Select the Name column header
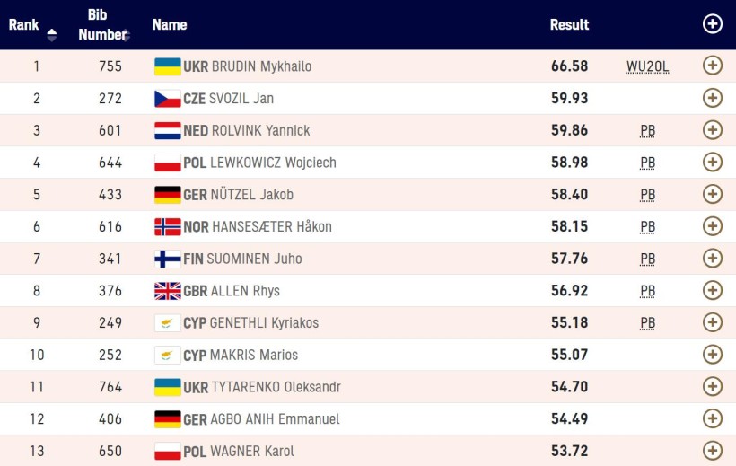 pyautogui.click(x=170, y=24)
